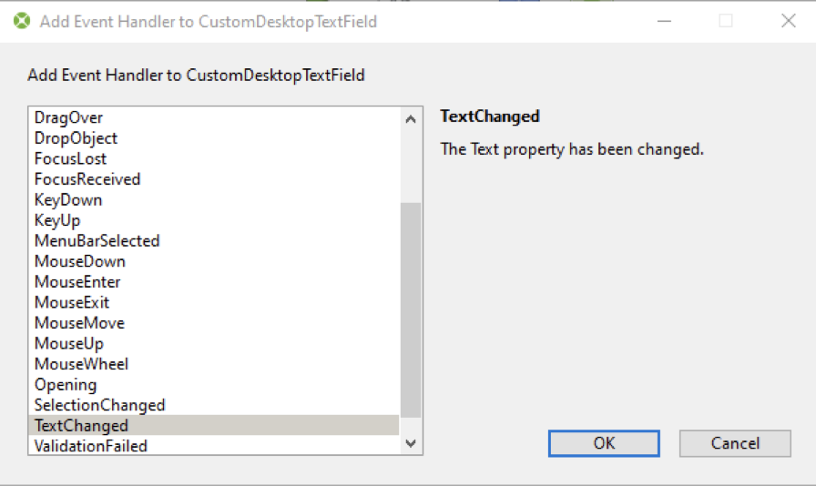The width and height of the screenshot is (816, 486).
Task: Select the DragOver event
Action: (214, 117)
